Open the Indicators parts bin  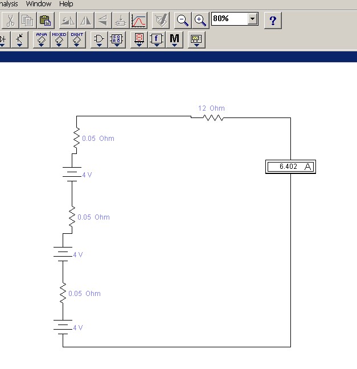click(139, 39)
